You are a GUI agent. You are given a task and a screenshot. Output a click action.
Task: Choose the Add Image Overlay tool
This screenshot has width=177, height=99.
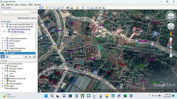click(x=58, y=8)
